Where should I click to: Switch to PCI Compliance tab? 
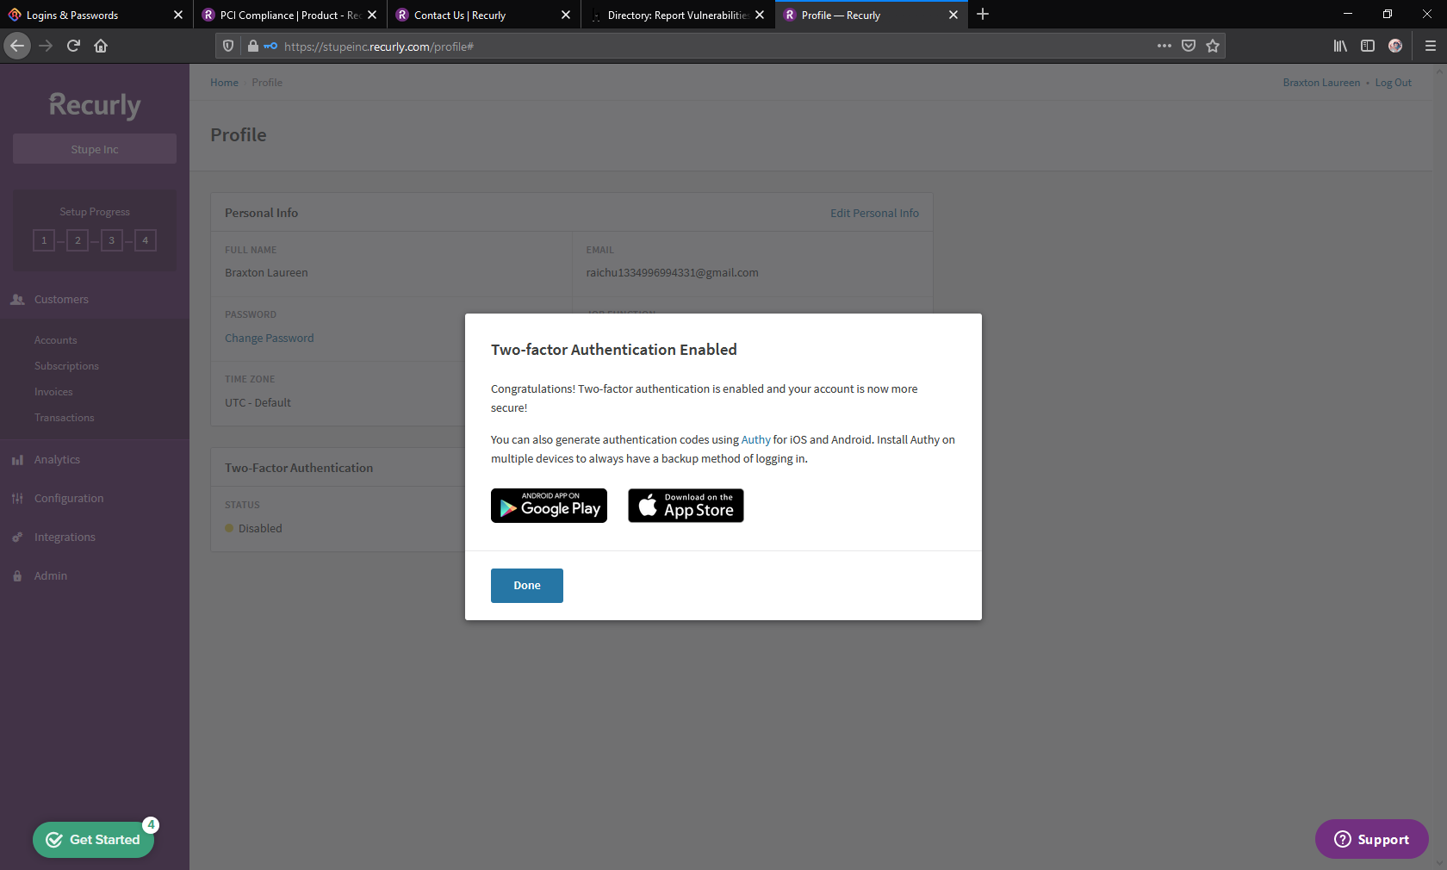(290, 15)
